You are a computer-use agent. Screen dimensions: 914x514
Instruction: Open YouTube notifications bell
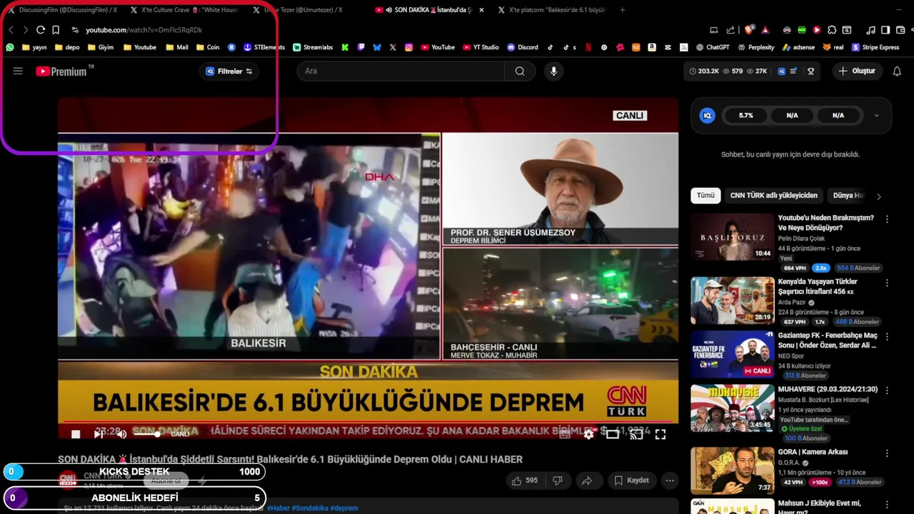pyautogui.click(x=897, y=71)
